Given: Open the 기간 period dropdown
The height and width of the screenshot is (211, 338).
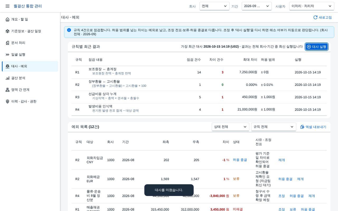Looking at the screenshot, I should [257, 6].
